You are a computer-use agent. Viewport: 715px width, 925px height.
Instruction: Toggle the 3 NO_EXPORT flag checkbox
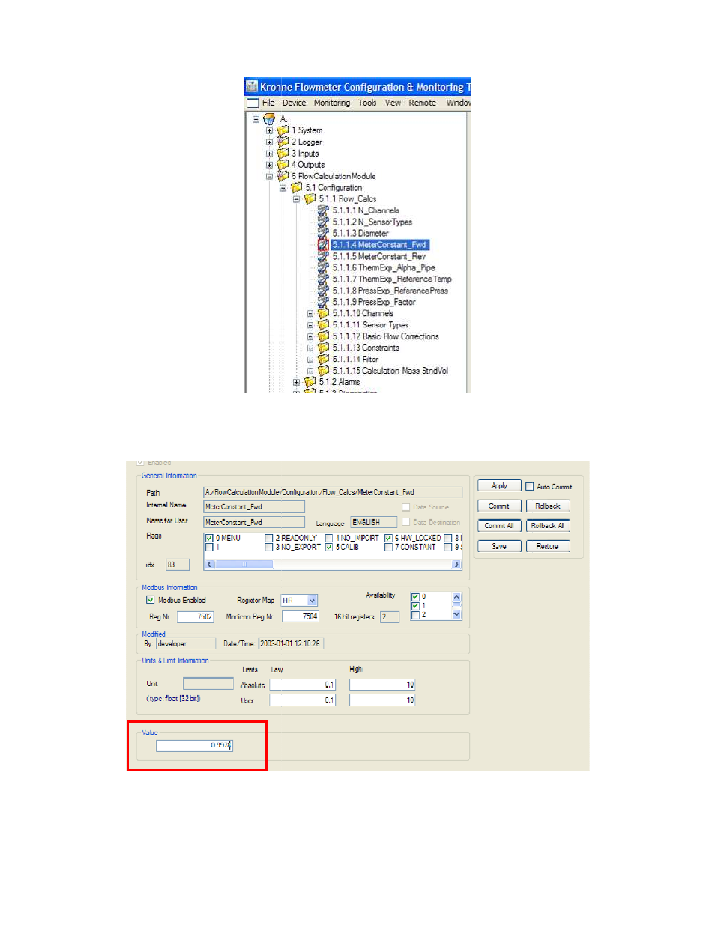pyautogui.click(x=268, y=547)
